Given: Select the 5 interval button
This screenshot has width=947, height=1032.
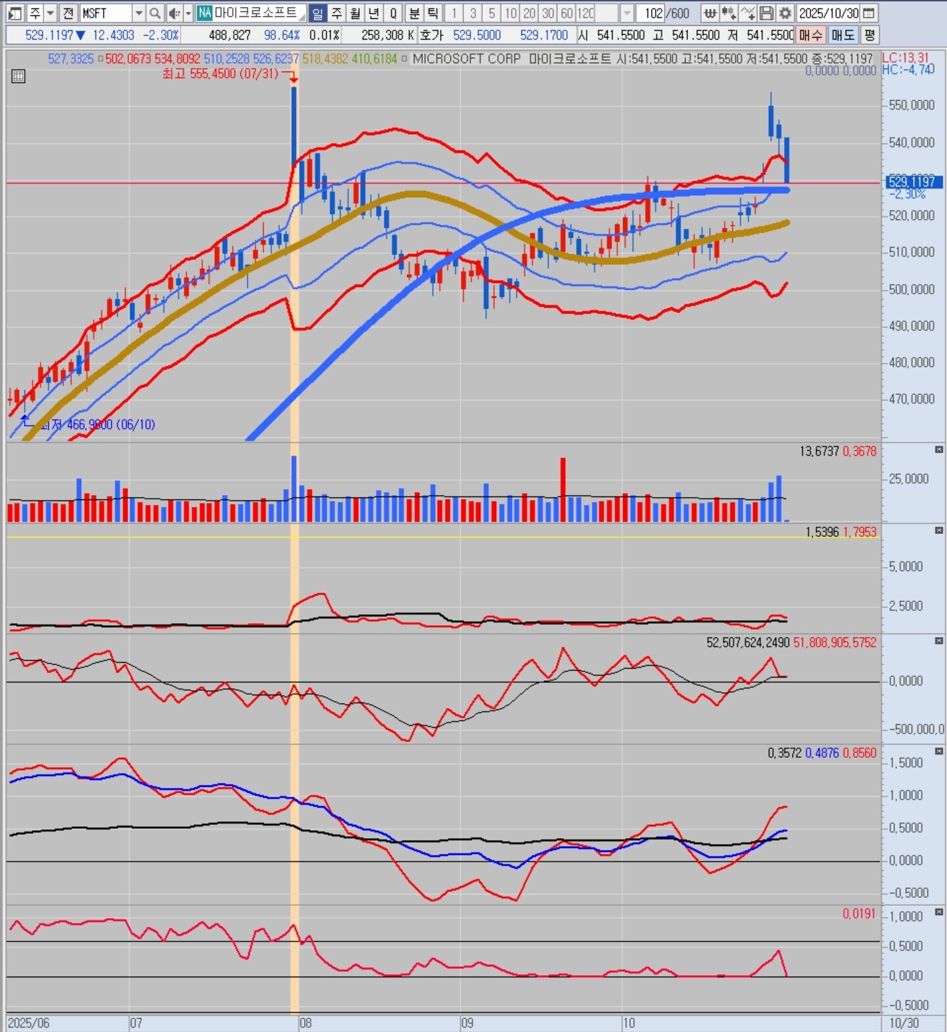Looking at the screenshot, I should pos(492,12).
